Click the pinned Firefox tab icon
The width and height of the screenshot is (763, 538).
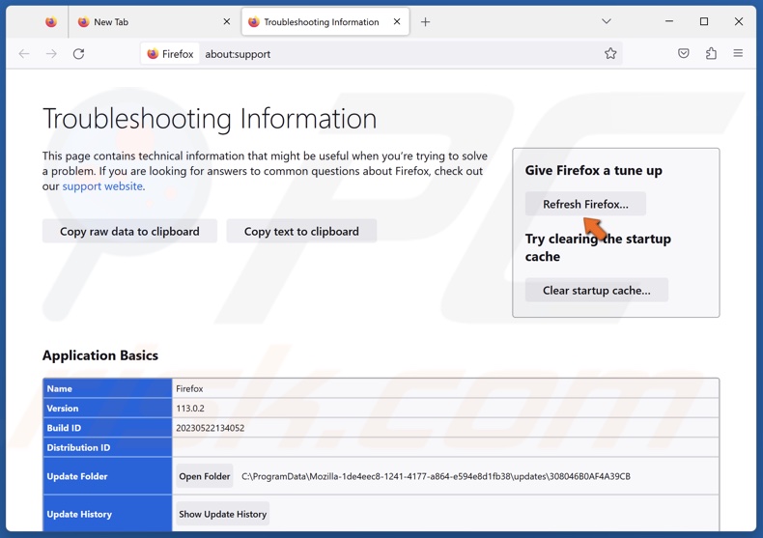[50, 22]
